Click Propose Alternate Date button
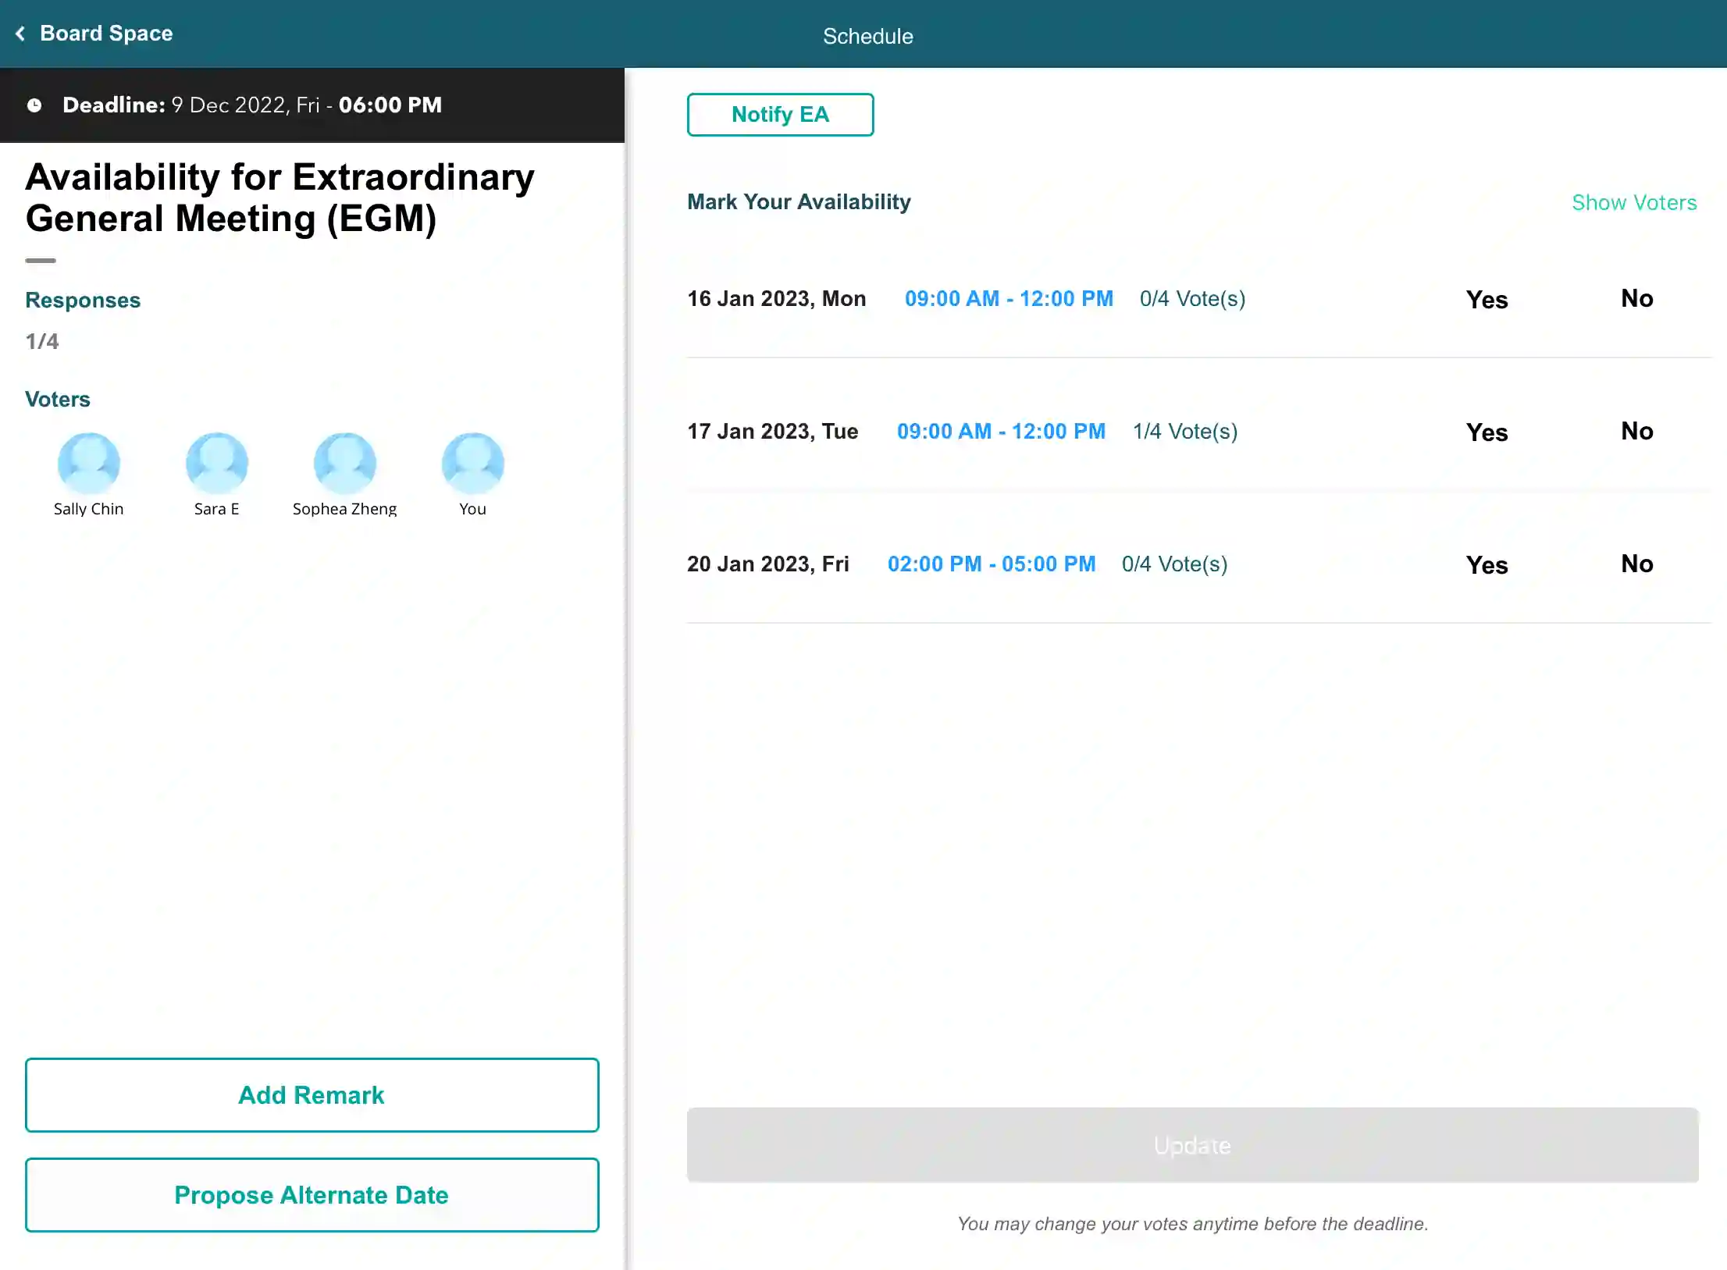1727x1270 pixels. [312, 1195]
